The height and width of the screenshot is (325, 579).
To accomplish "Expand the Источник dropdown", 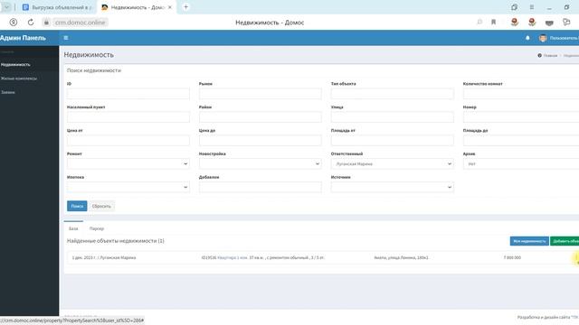I will tap(392, 187).
